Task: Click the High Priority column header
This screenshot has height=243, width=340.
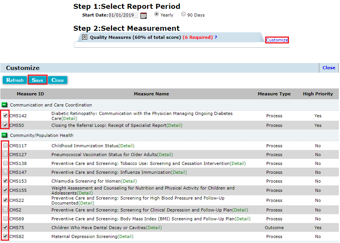Action: [x=318, y=94]
